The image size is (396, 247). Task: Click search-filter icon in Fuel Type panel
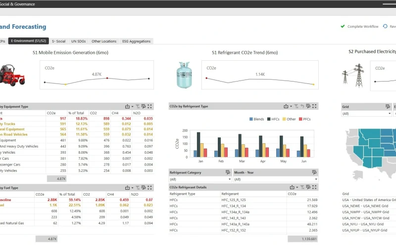click(144, 188)
